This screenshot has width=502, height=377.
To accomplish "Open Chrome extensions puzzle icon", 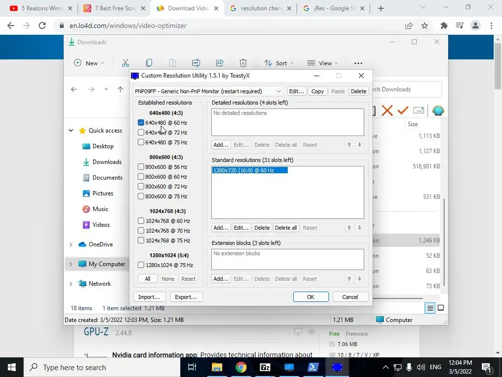I will 444,26.
